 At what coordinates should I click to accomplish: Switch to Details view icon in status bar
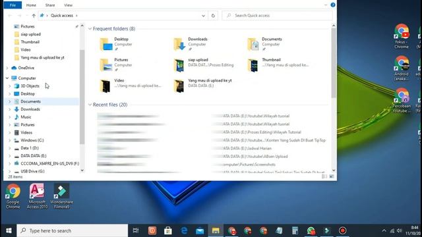pyautogui.click(x=324, y=176)
